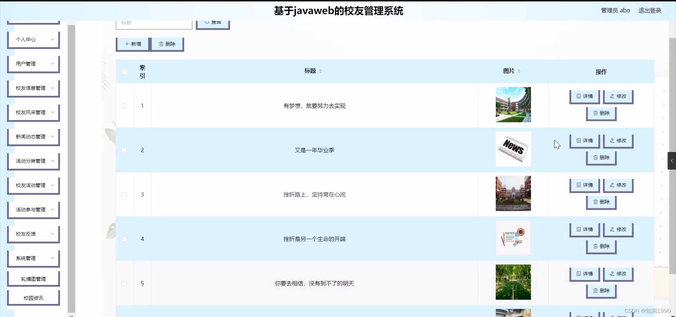
Task: Open 详情 for row 1
Action: [584, 96]
